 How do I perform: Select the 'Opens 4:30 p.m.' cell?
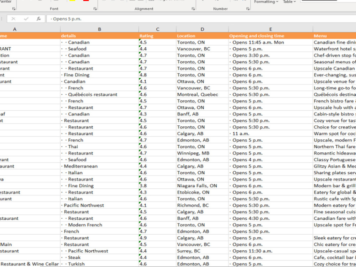(x=271, y=219)
